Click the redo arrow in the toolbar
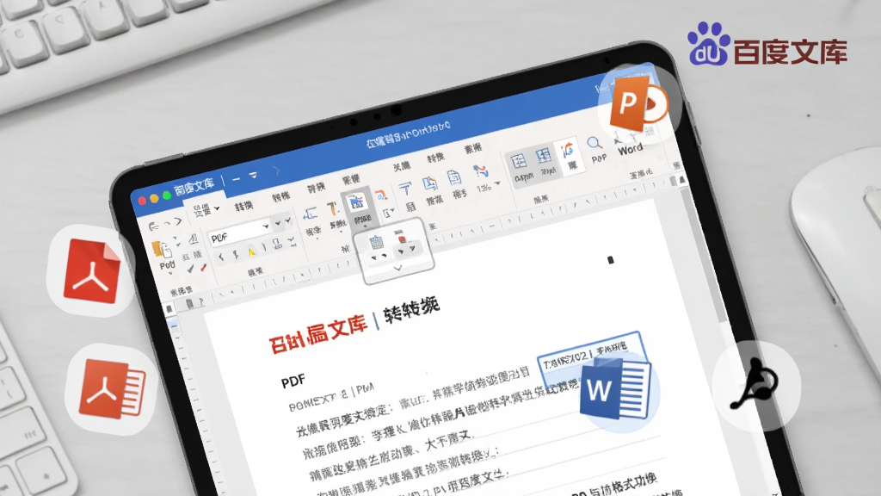 [177, 221]
